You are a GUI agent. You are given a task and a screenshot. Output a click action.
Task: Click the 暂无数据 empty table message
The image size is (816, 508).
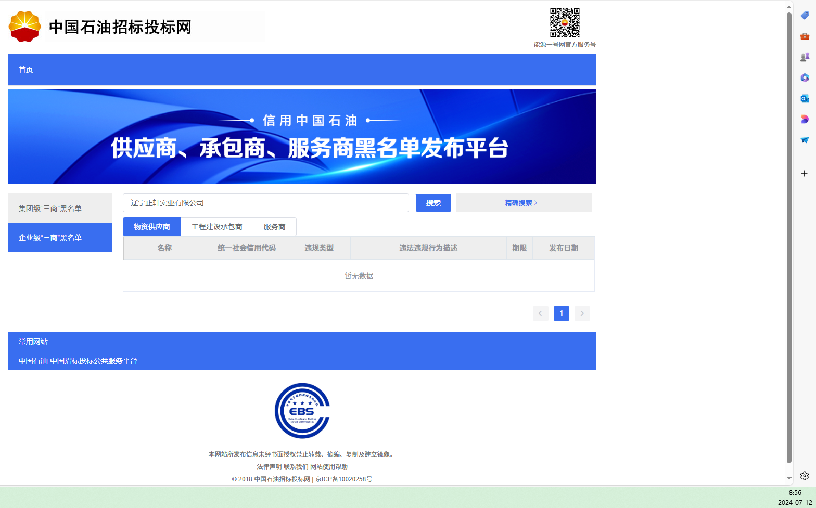(x=359, y=276)
